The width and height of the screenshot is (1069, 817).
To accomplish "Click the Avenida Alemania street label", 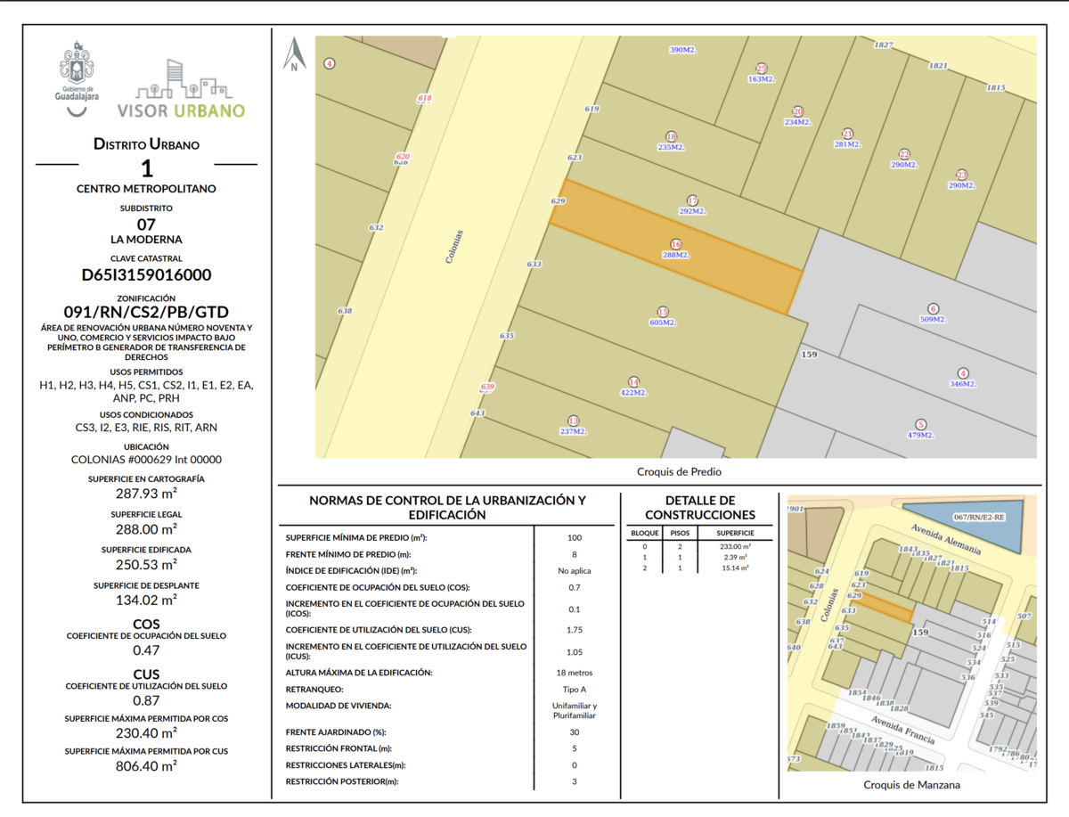I will [945, 538].
